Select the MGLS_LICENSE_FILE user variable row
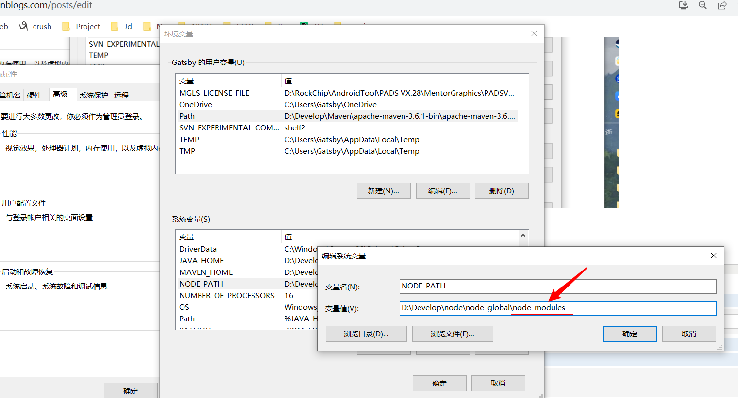Viewport: 738px width, 398px height. 347,93
